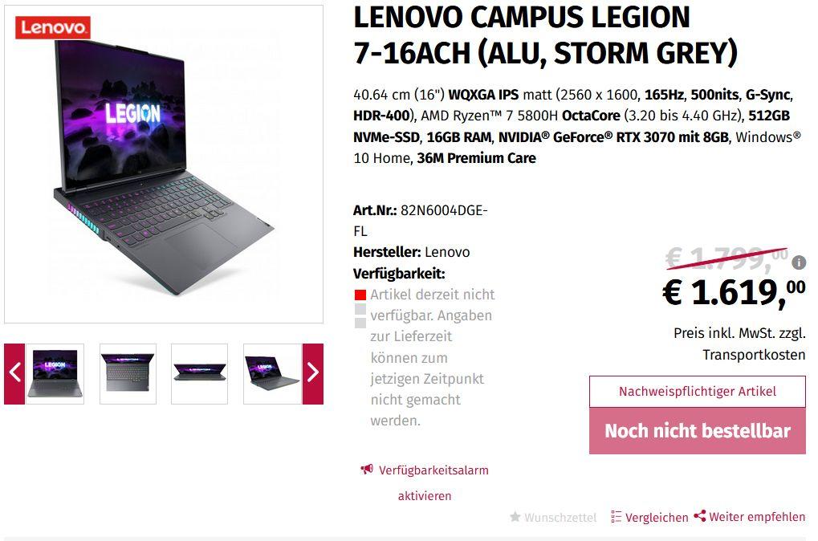
Task: Click the share icon beside Weiter empfehlen
Action: click(699, 516)
